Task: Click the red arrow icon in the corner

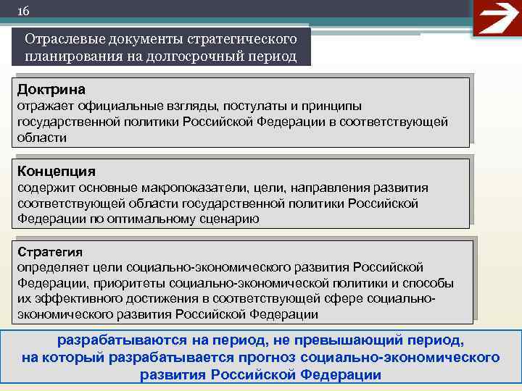Action: [x=497, y=18]
